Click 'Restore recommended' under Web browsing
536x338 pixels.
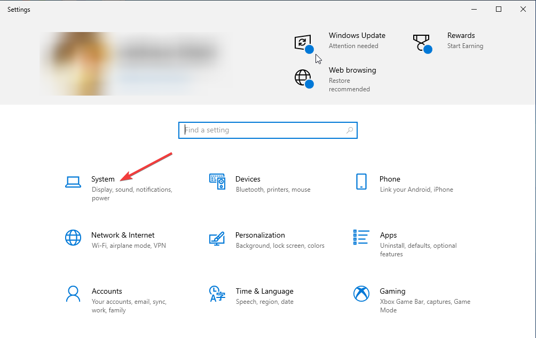(349, 85)
